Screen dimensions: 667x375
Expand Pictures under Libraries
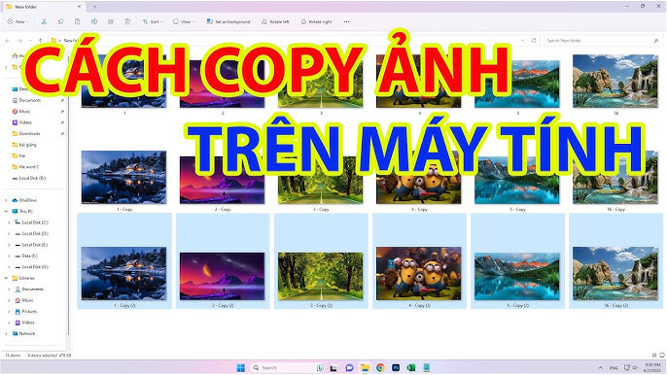pyautogui.click(x=9, y=312)
